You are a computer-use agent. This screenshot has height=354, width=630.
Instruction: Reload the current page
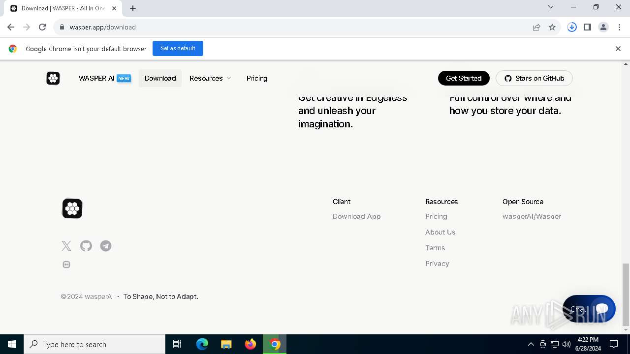[42, 27]
